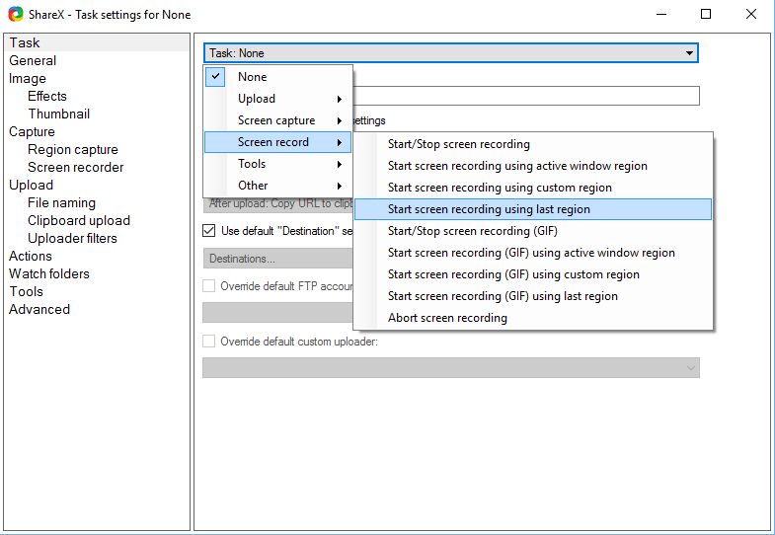Screen dimensions: 775x535
Task: Open the Other submenu
Action: [277, 186]
